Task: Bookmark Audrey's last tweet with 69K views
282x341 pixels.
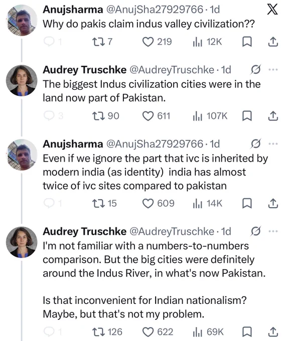Action: [x=247, y=332]
